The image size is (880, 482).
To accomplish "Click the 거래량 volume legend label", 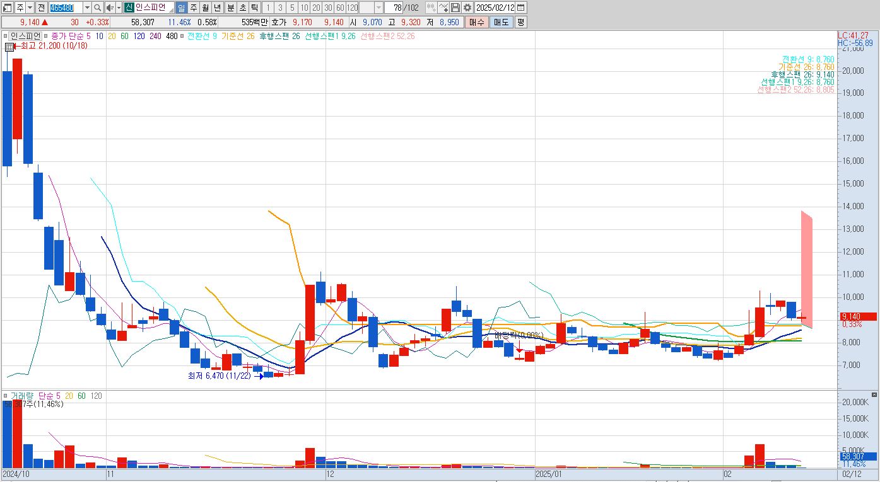I will point(23,396).
